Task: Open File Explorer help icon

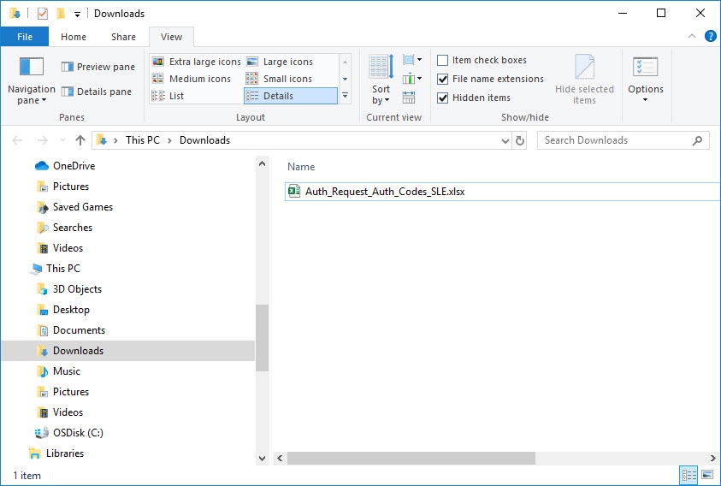Action: click(x=710, y=36)
